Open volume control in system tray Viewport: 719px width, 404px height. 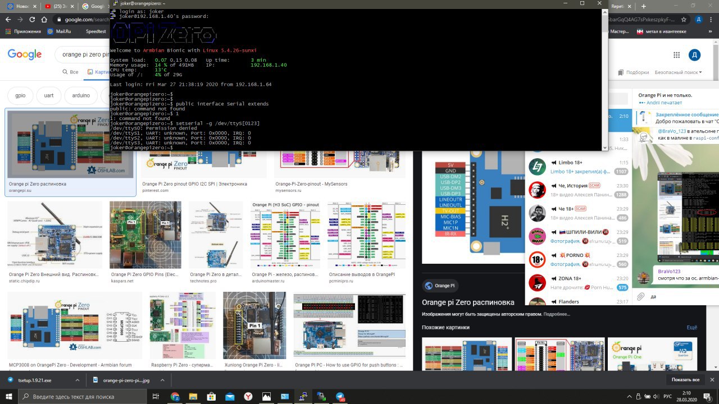(x=657, y=396)
